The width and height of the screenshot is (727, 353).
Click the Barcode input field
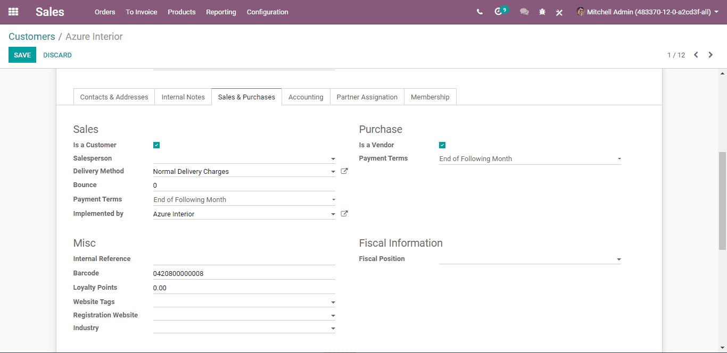click(244, 273)
